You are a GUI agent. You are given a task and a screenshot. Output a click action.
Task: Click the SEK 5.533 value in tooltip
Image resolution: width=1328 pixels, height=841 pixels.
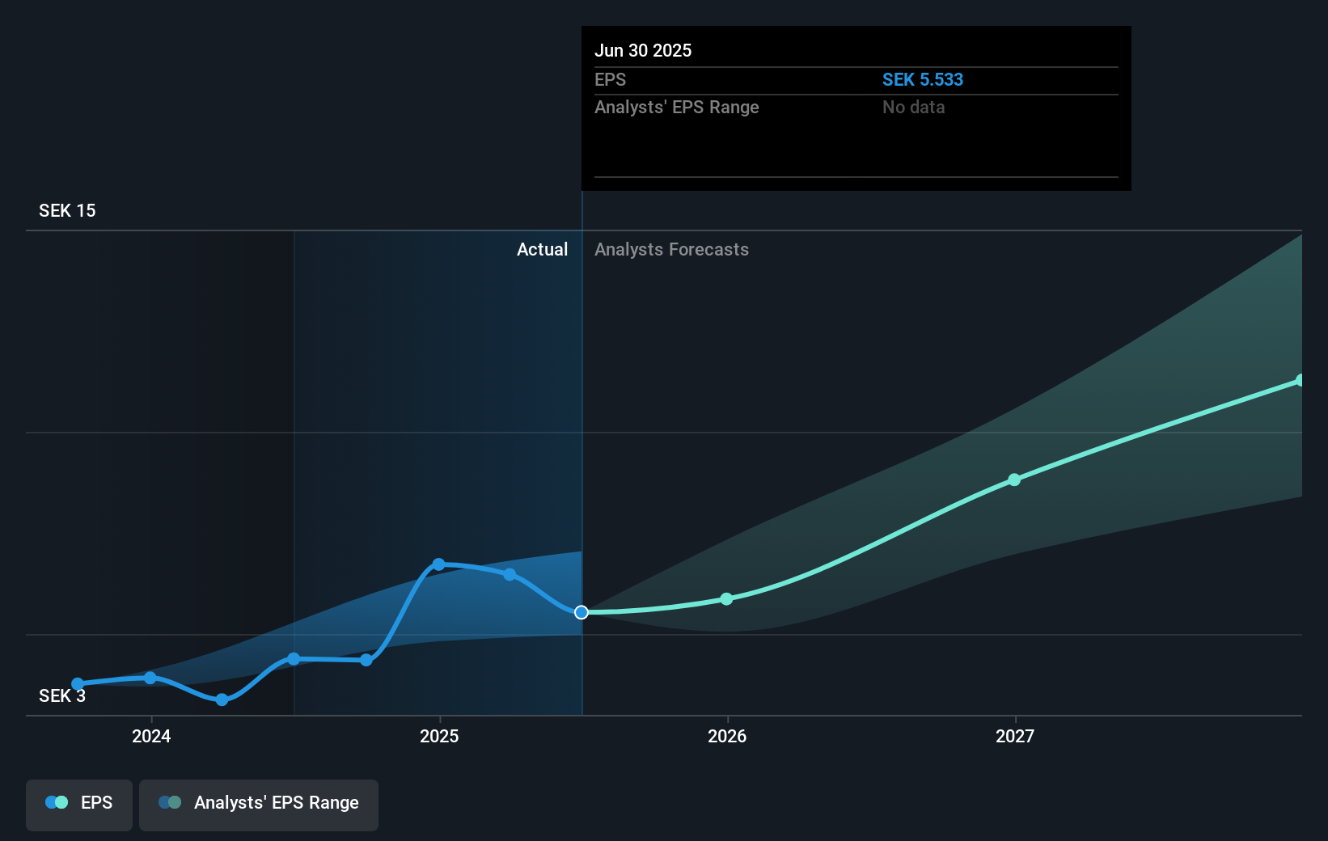pos(923,79)
